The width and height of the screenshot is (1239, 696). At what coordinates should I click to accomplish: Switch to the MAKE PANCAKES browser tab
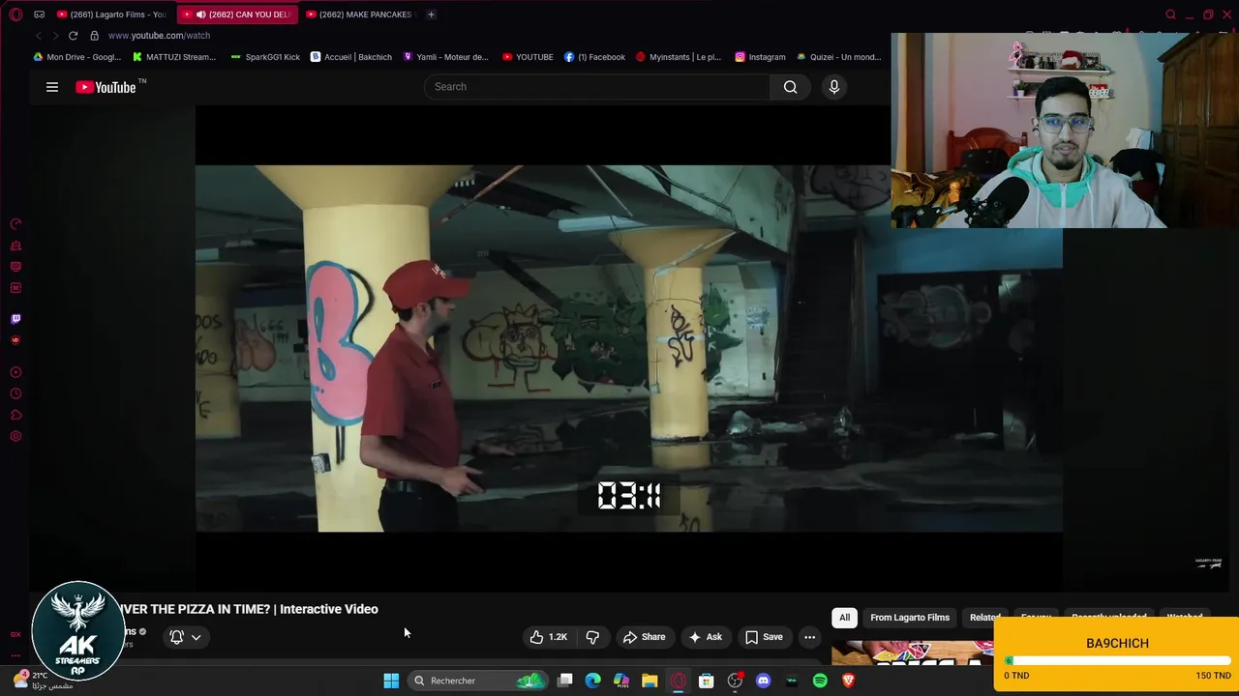click(x=359, y=14)
